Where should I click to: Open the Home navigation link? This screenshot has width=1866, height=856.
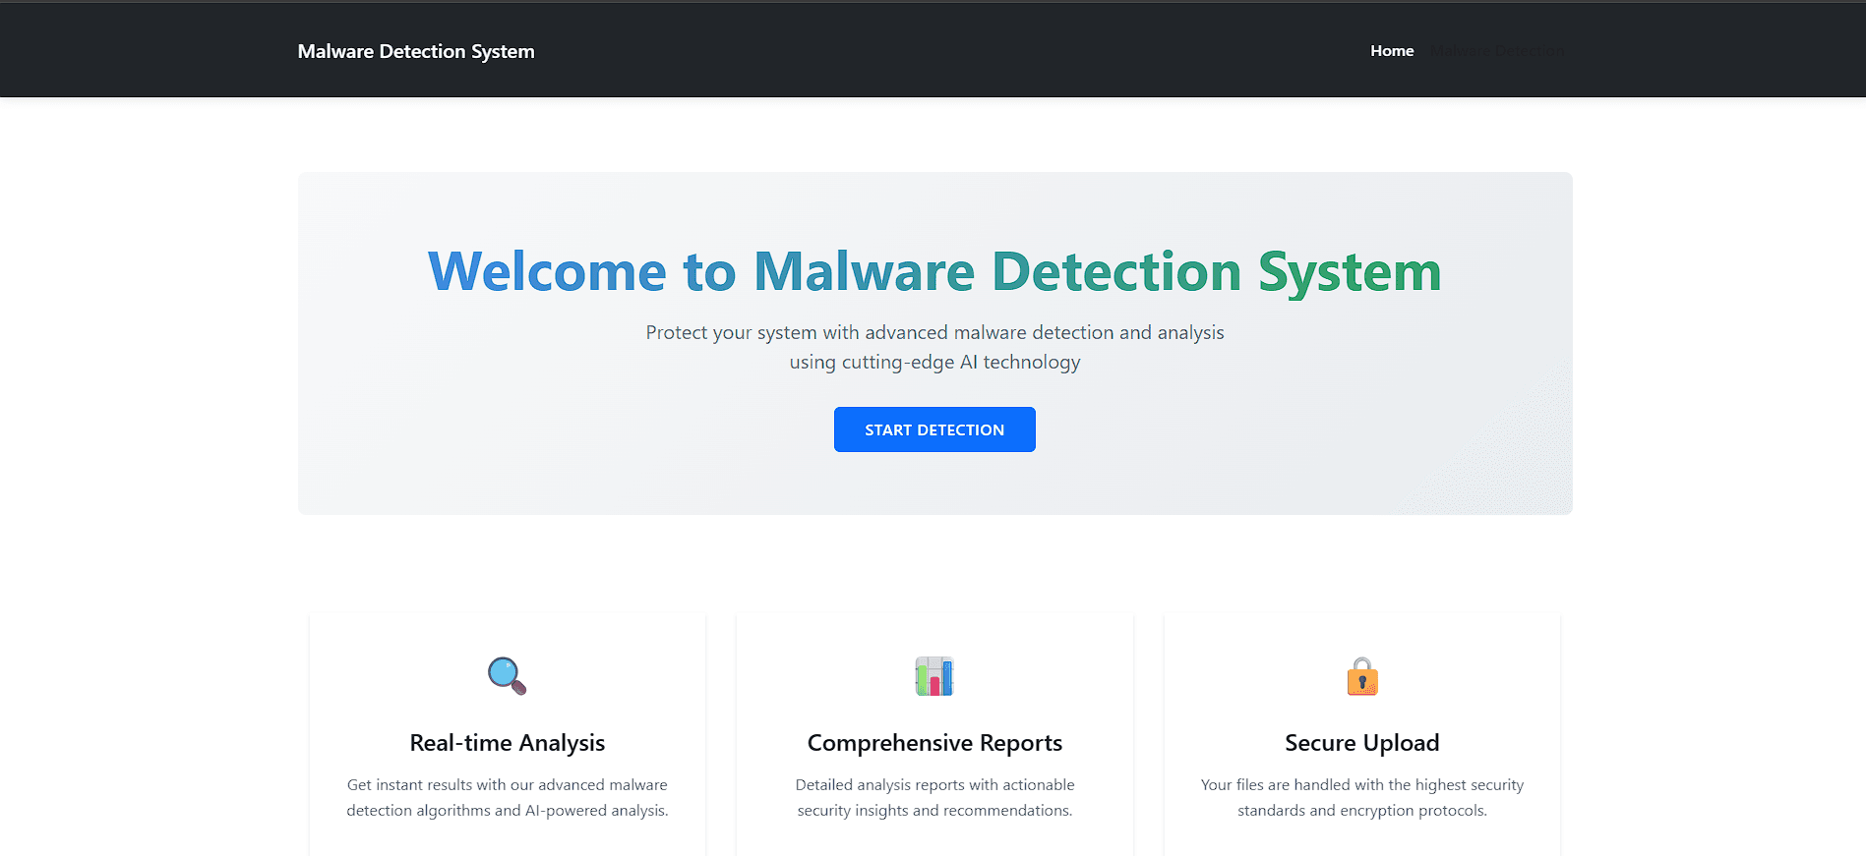click(x=1391, y=51)
